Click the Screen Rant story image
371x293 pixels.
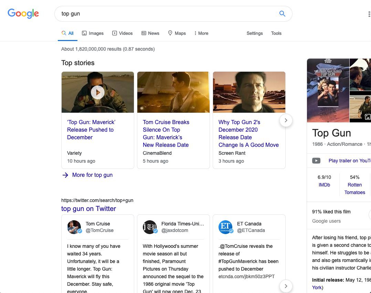click(x=249, y=92)
